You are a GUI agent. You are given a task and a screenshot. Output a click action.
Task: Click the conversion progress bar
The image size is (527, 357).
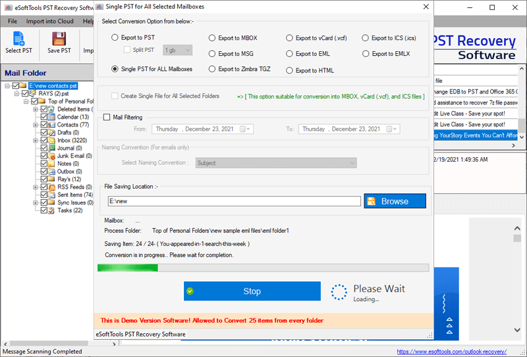(263, 268)
